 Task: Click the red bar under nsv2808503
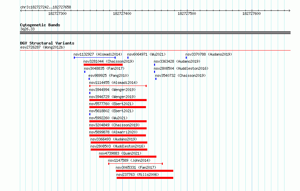click(119, 150)
